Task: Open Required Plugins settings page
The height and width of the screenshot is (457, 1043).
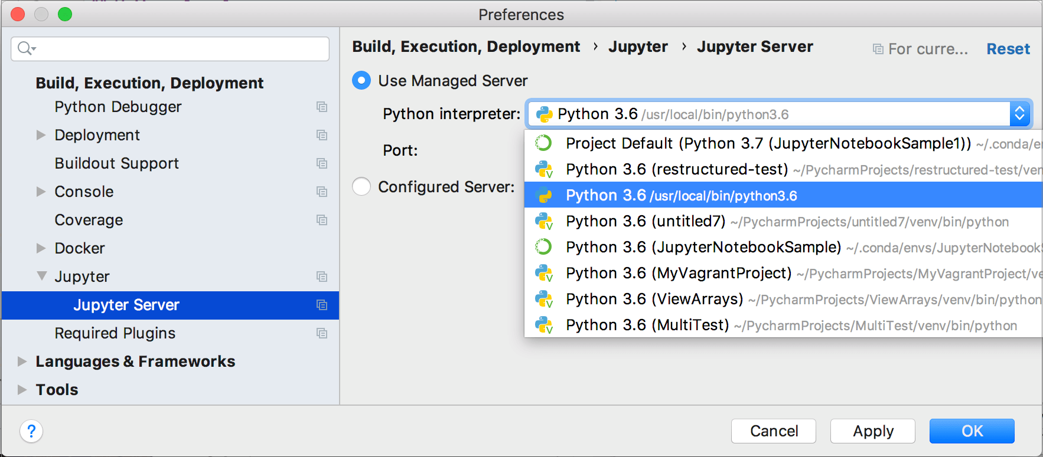Action: [115, 333]
